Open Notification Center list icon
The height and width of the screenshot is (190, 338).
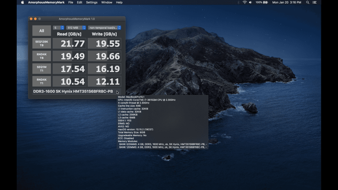(x=315, y=2)
